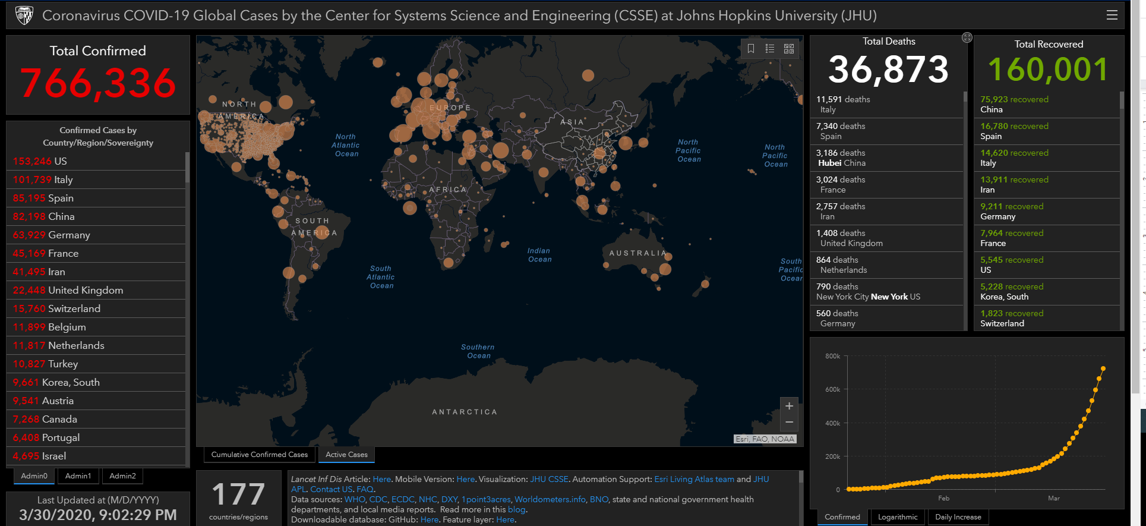Open the 1point3acres link
Image resolution: width=1146 pixels, height=526 pixels.
click(x=486, y=499)
